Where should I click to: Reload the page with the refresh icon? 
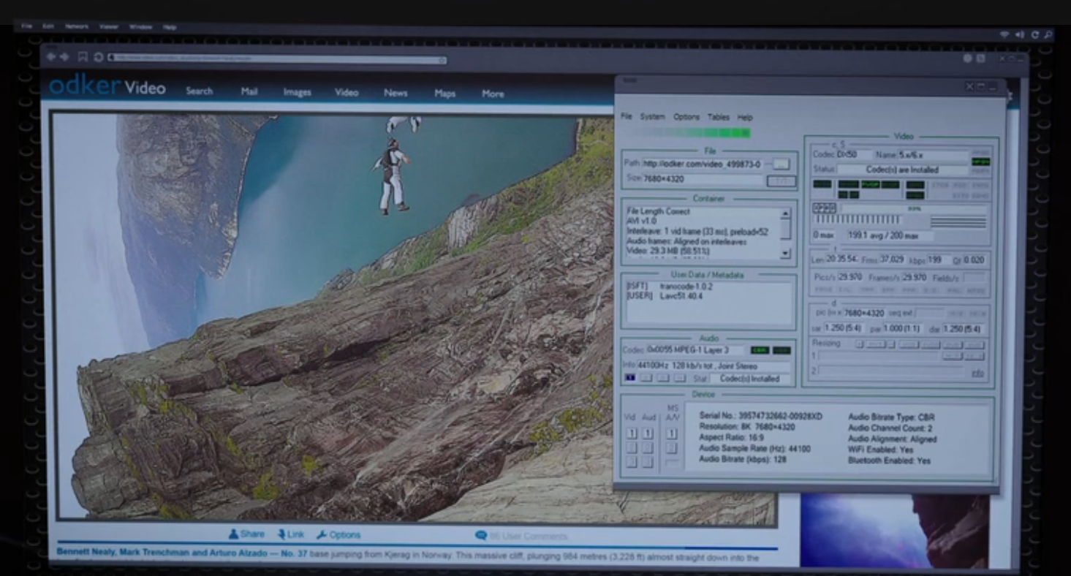98,57
